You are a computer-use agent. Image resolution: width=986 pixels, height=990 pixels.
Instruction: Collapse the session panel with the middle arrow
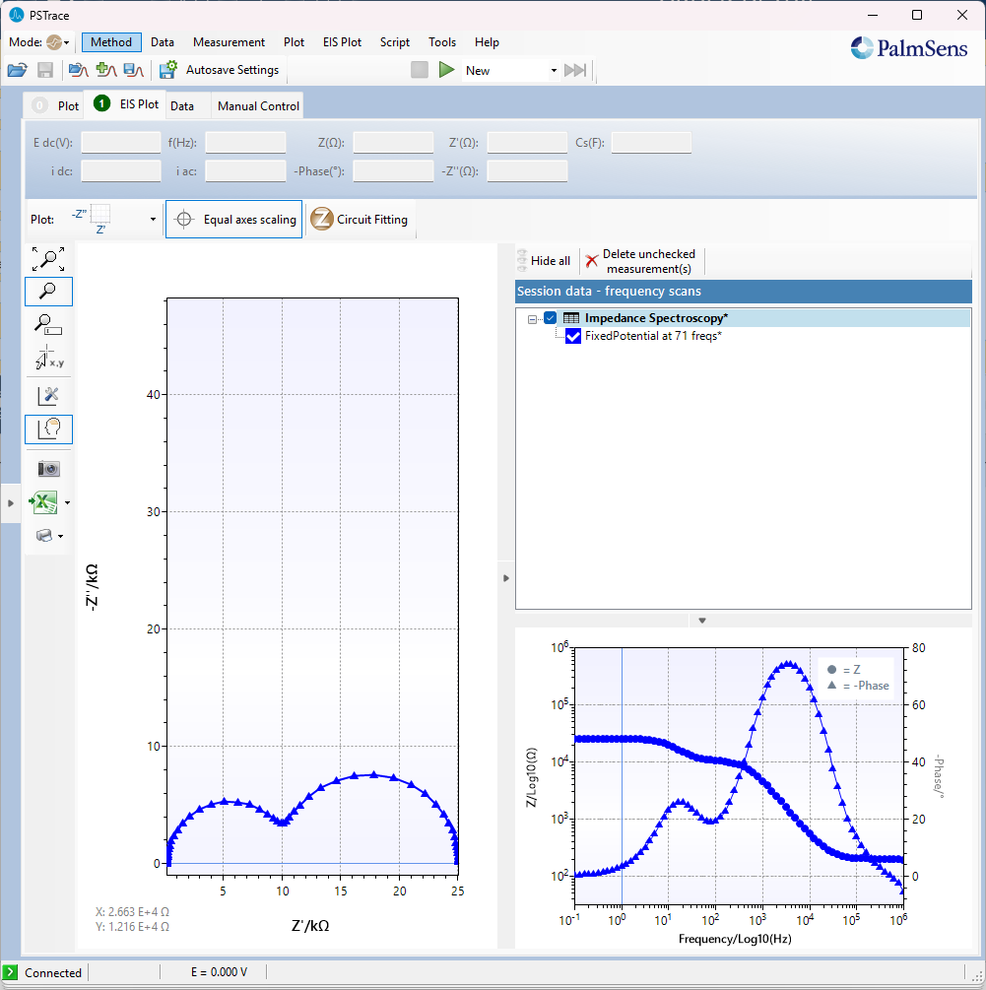pyautogui.click(x=506, y=577)
